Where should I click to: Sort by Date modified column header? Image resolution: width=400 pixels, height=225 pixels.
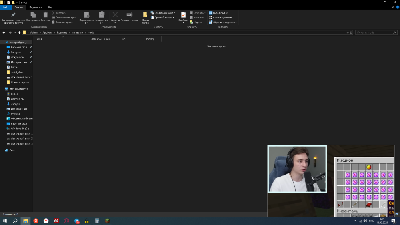[105, 39]
